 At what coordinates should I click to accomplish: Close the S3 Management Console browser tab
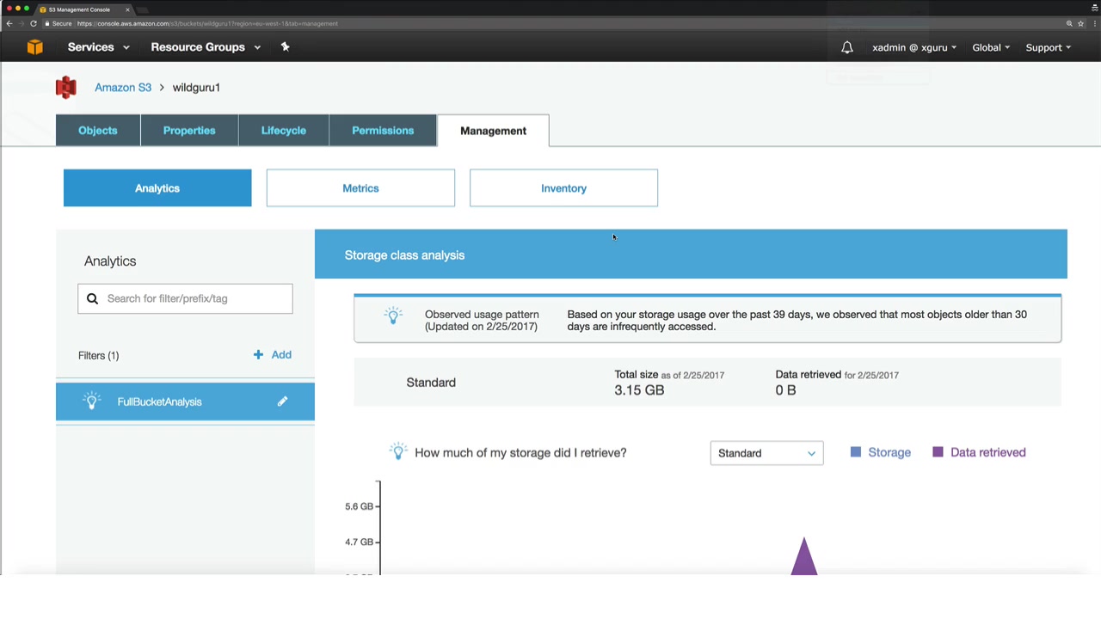click(127, 9)
